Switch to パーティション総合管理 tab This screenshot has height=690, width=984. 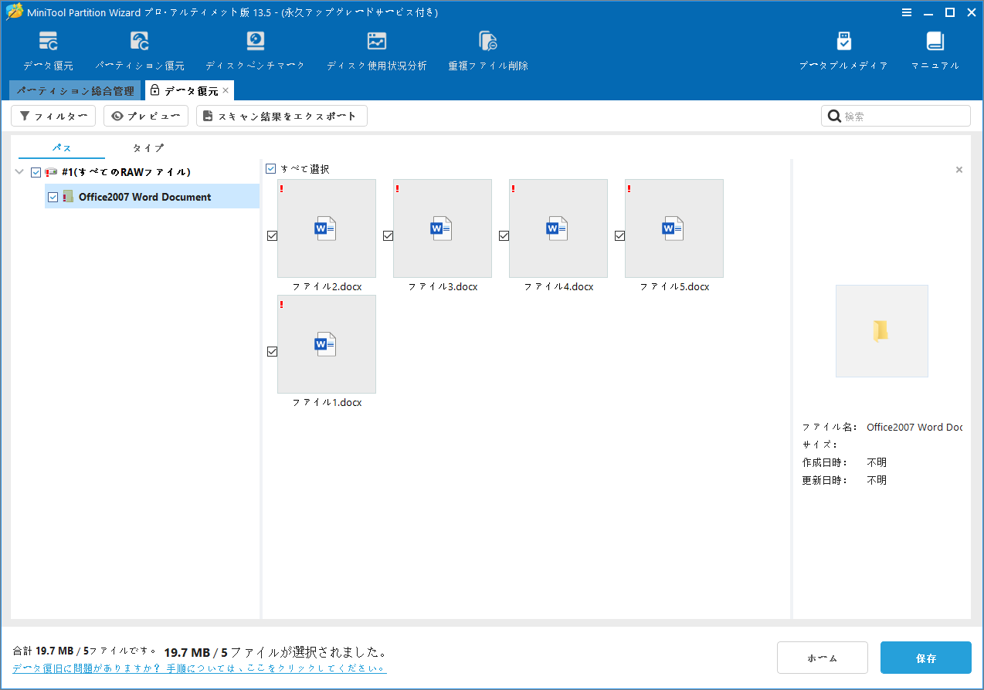pos(75,90)
